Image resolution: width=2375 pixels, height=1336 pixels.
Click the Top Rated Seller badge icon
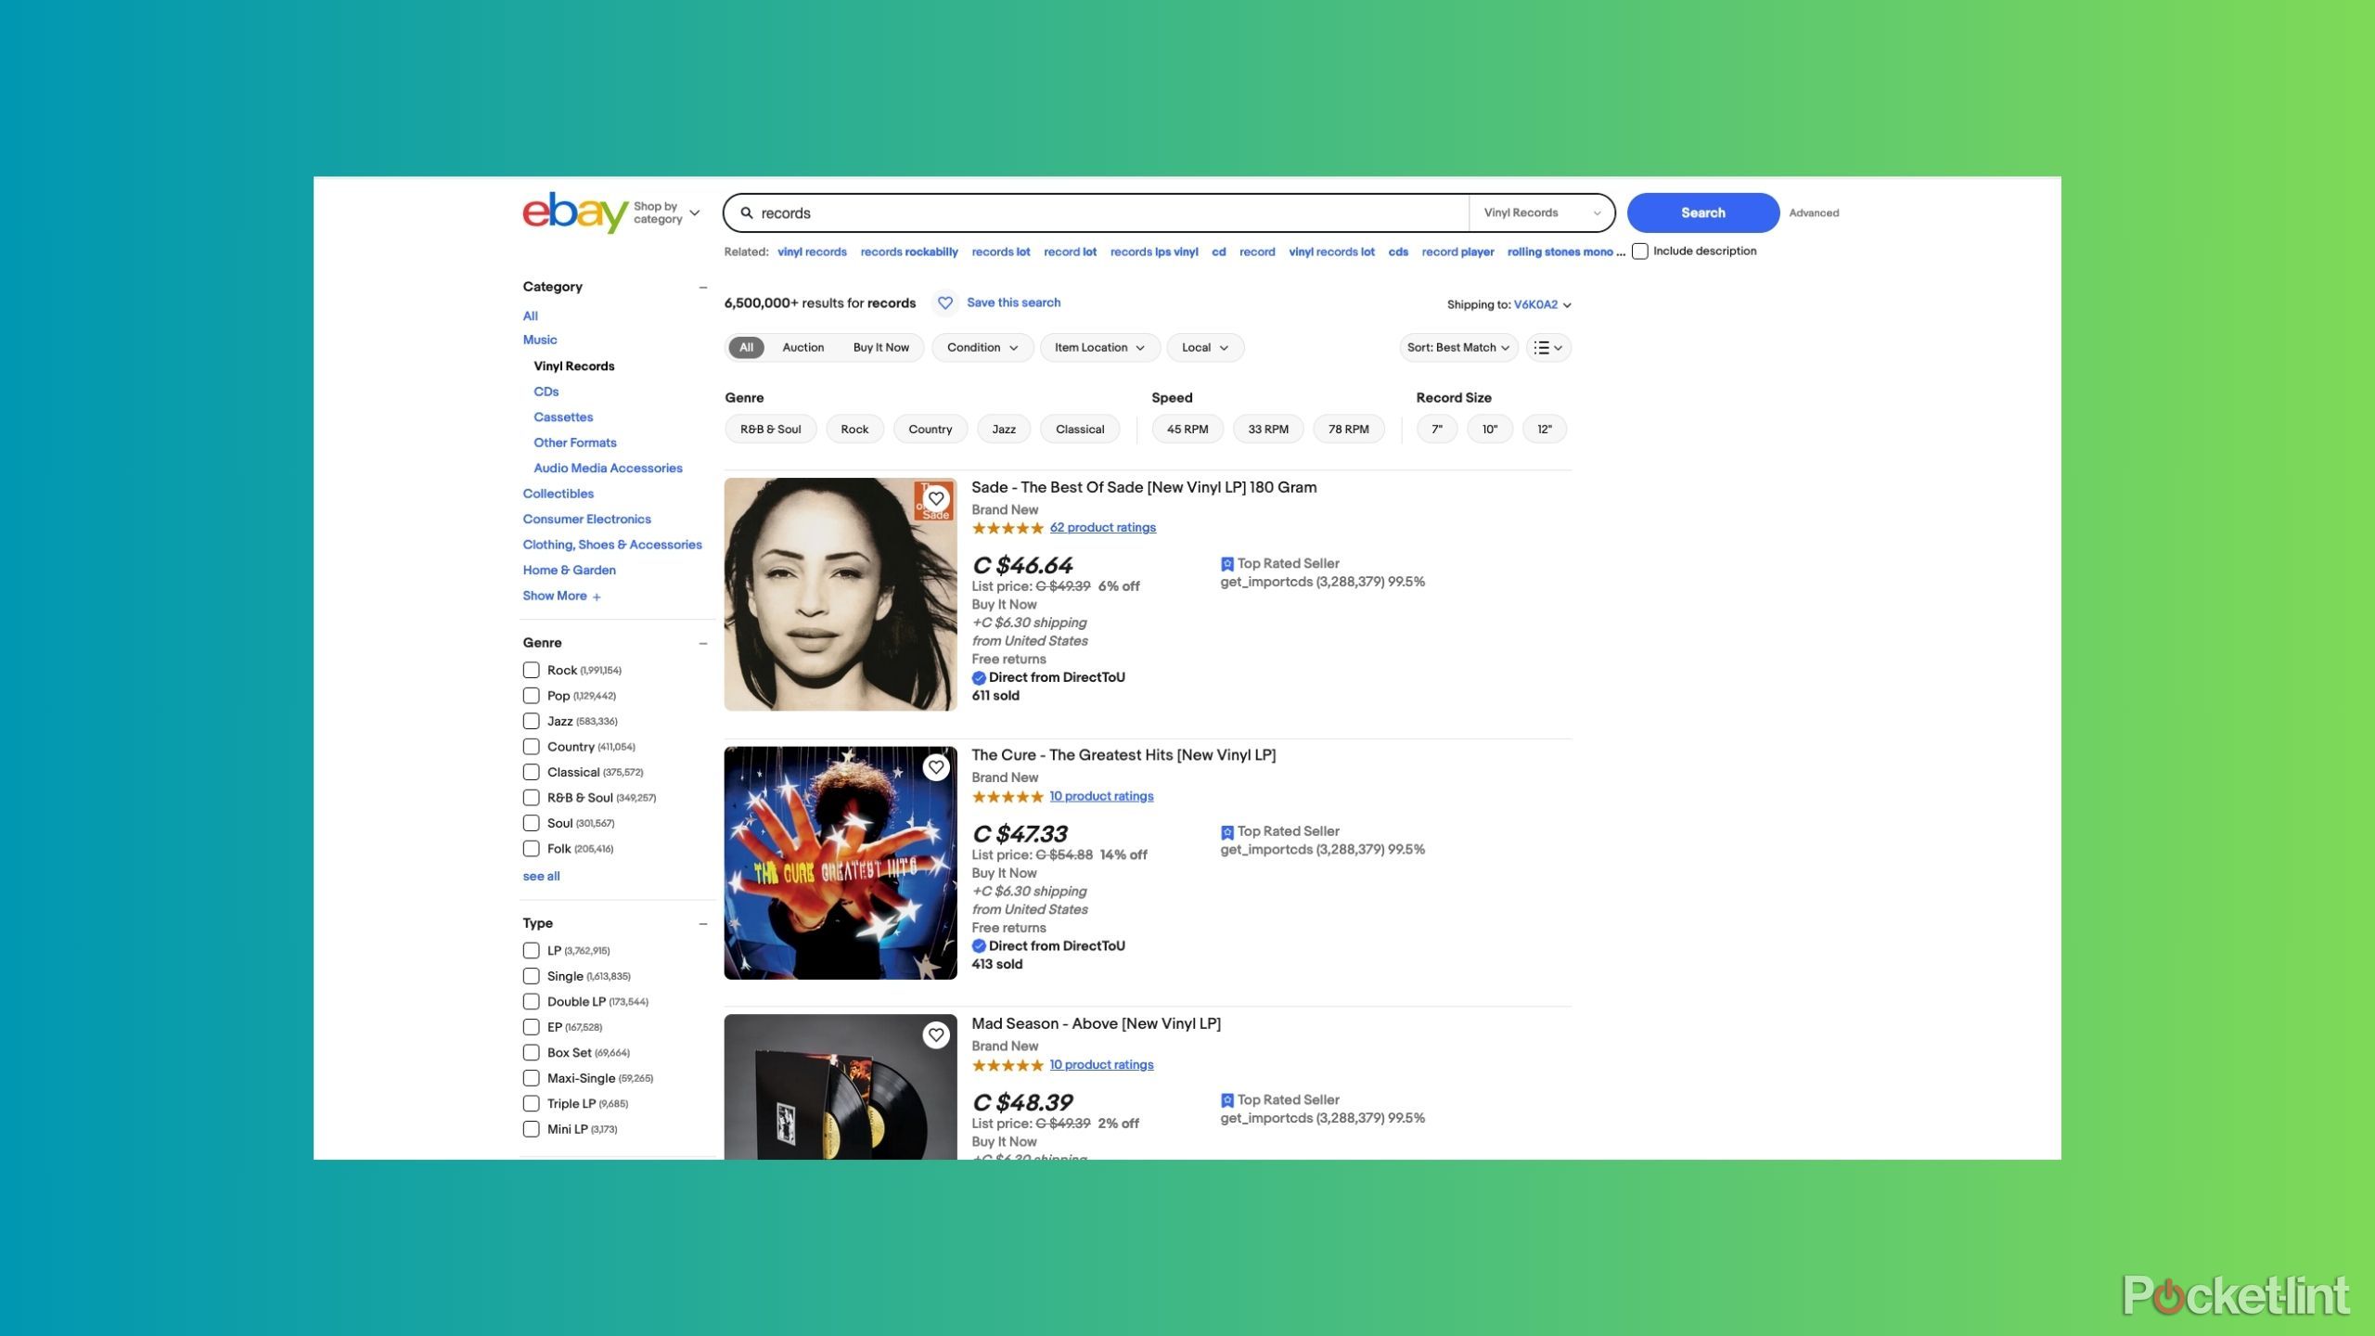1226,563
